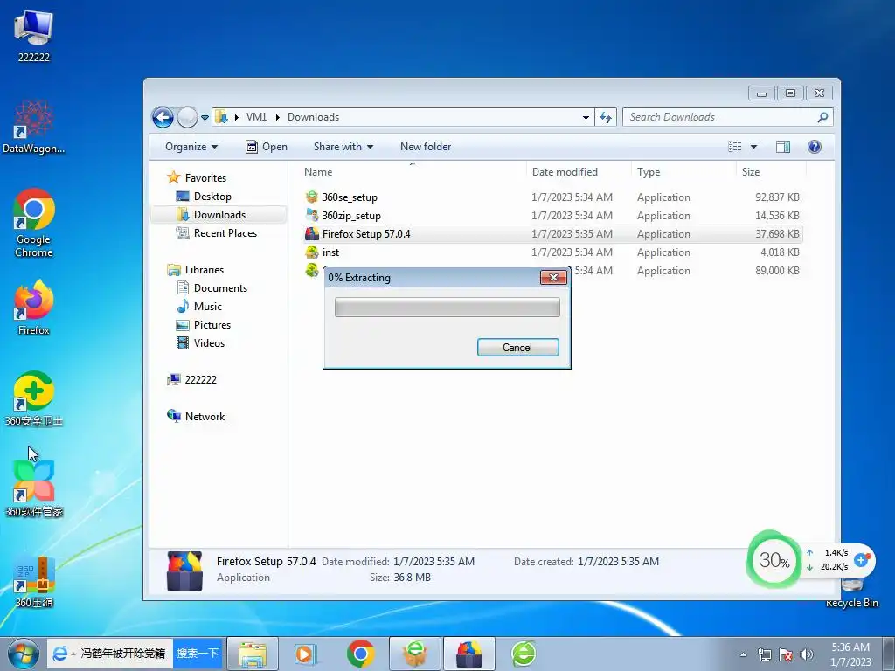
Task: Open Windows Explorer from the taskbar
Action: [x=253, y=654]
